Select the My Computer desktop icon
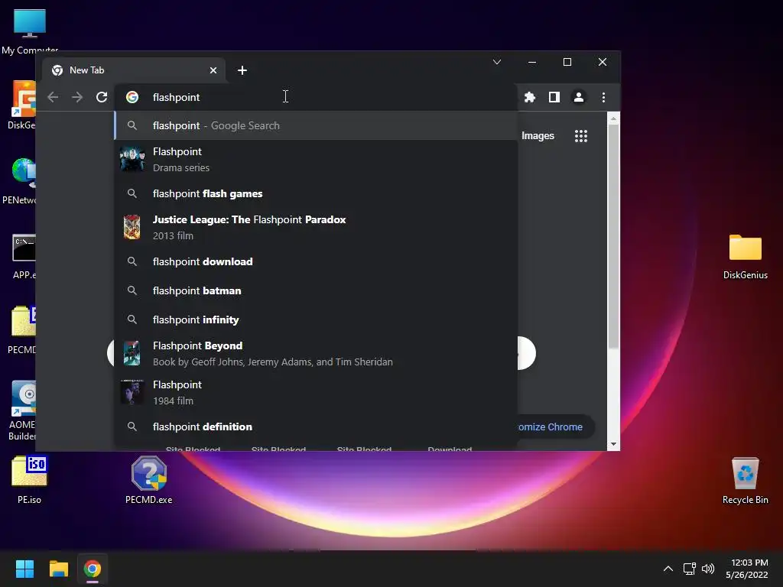783x587 pixels. tap(30, 31)
